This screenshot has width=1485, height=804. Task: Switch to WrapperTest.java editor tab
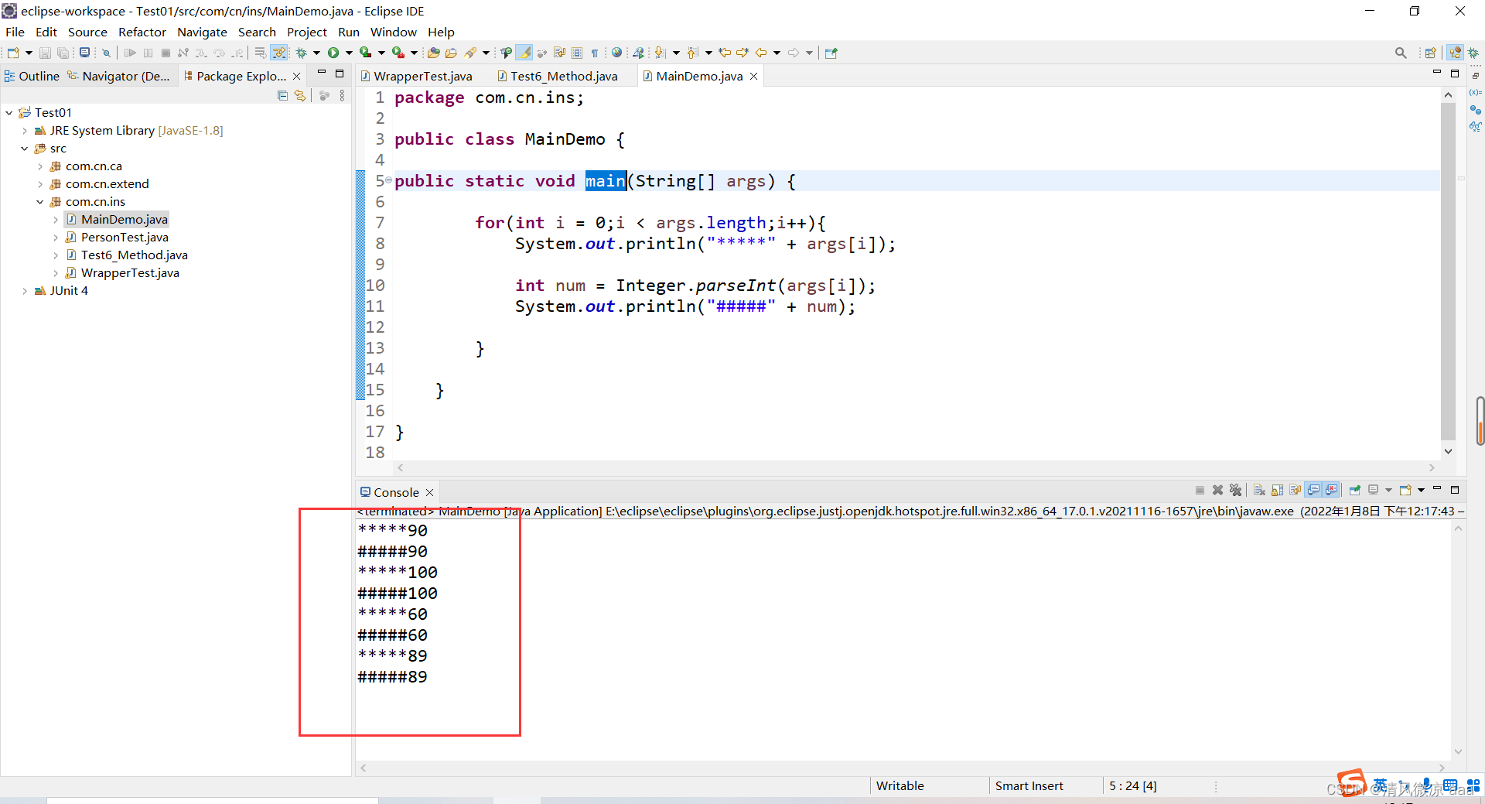coord(416,76)
